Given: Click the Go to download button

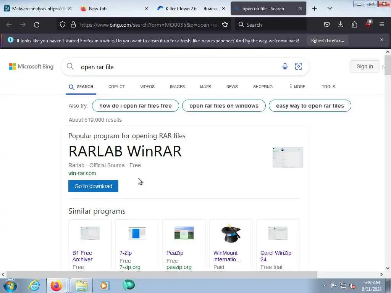Looking at the screenshot, I should 93,186.
